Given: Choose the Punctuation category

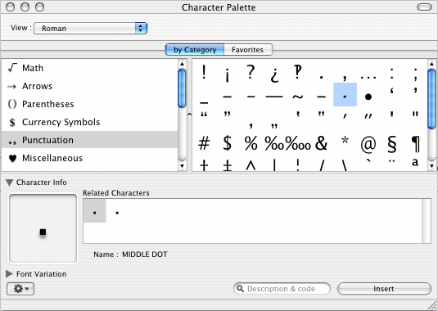Looking at the screenshot, I should coord(89,140).
